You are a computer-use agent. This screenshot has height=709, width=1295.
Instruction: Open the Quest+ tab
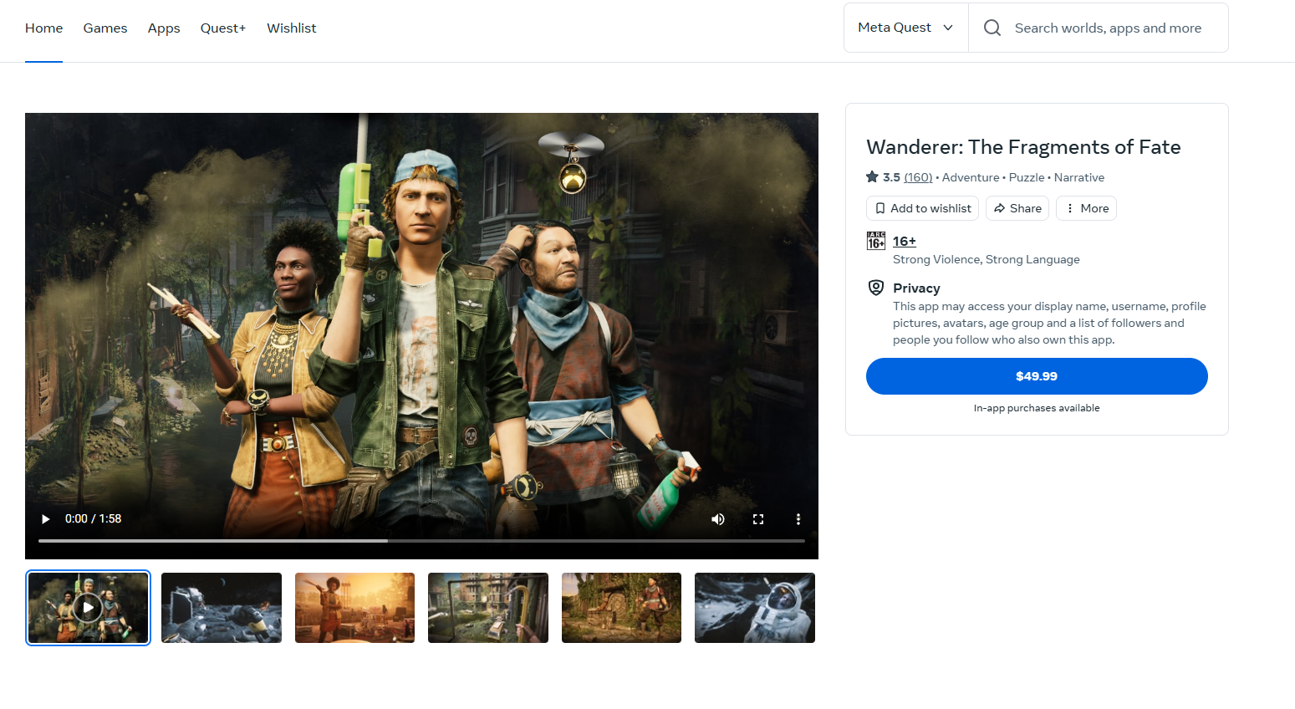tap(223, 28)
